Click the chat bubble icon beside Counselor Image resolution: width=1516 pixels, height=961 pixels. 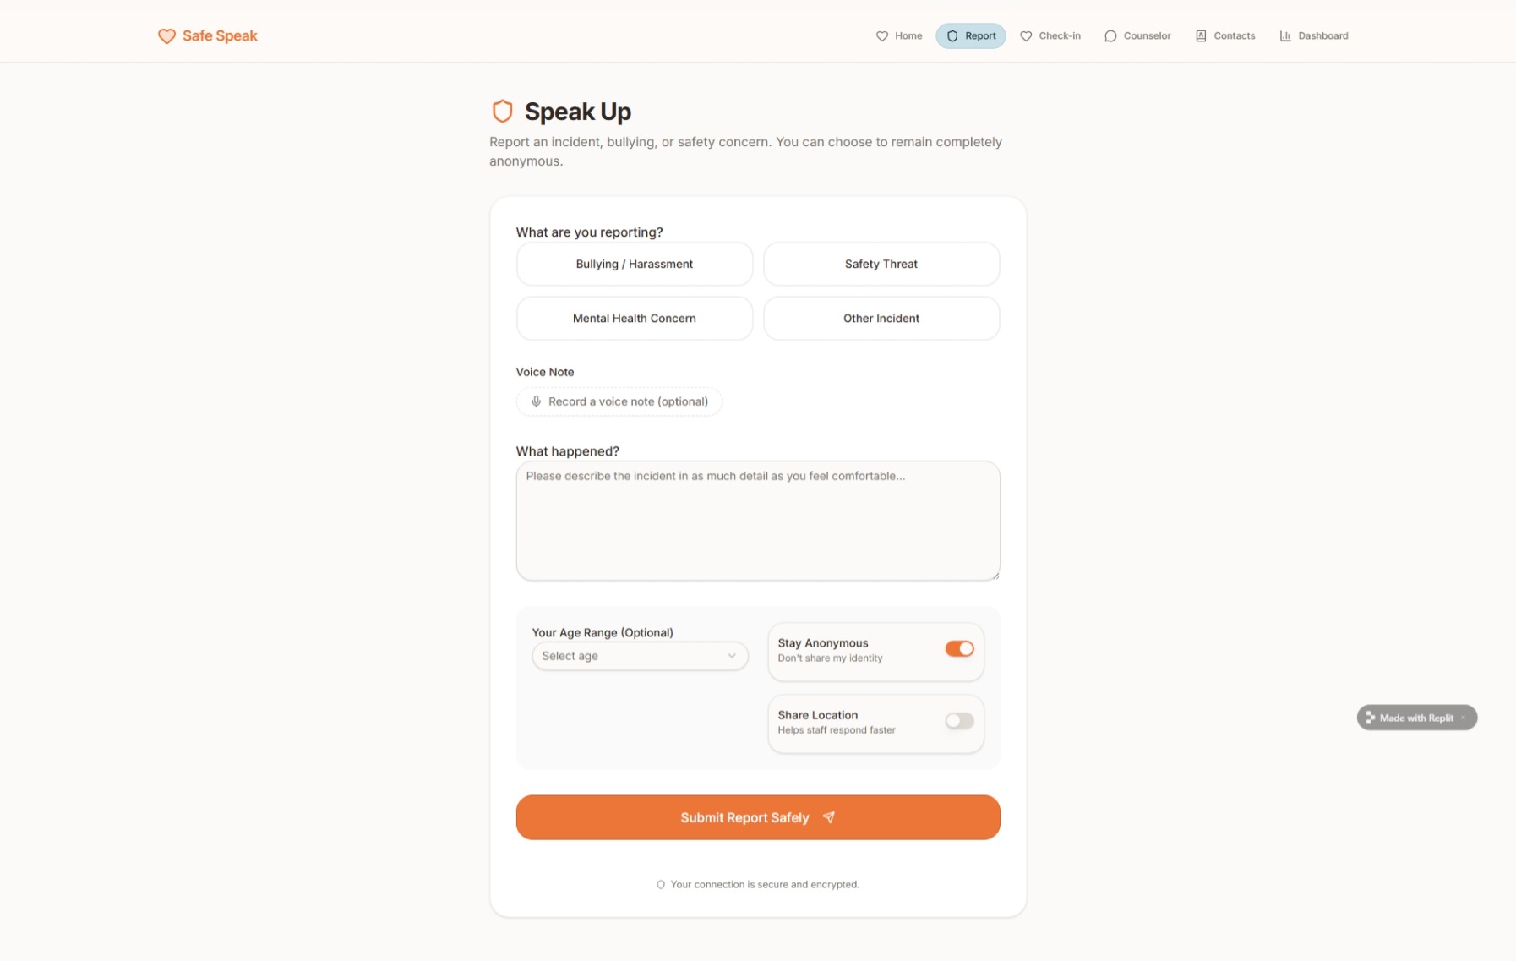coord(1110,35)
